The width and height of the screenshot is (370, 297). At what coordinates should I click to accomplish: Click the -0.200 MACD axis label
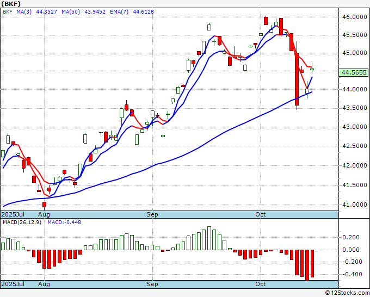coord(352,262)
